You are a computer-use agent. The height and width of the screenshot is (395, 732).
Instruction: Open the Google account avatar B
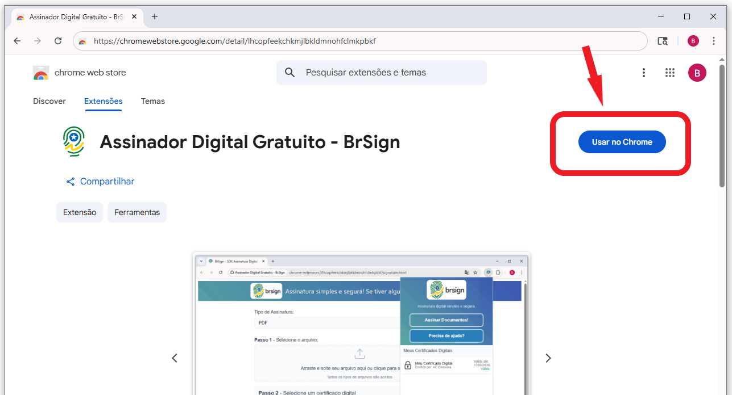[697, 73]
